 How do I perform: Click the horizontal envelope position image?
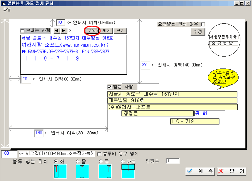coord(128,171)
